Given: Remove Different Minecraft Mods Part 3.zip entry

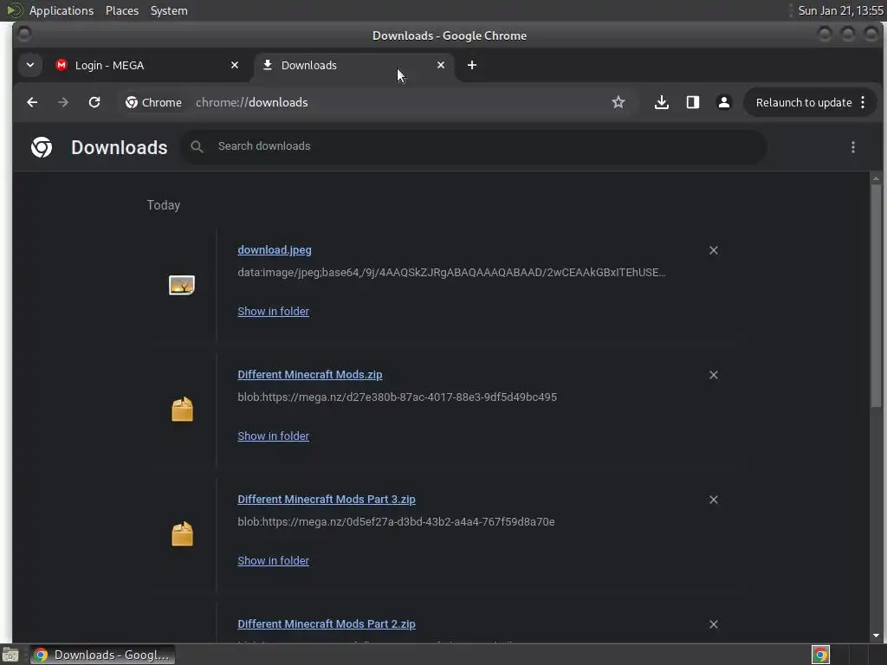Looking at the screenshot, I should (714, 500).
